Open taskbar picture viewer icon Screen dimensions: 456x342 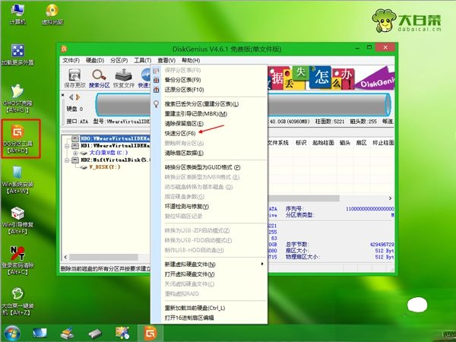coord(122,334)
